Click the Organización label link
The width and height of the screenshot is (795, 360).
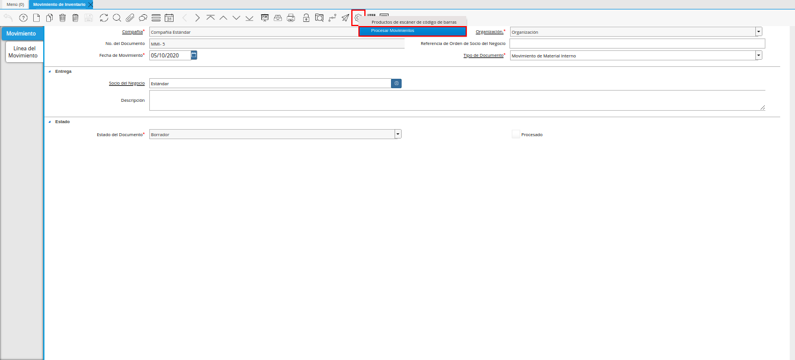point(489,31)
